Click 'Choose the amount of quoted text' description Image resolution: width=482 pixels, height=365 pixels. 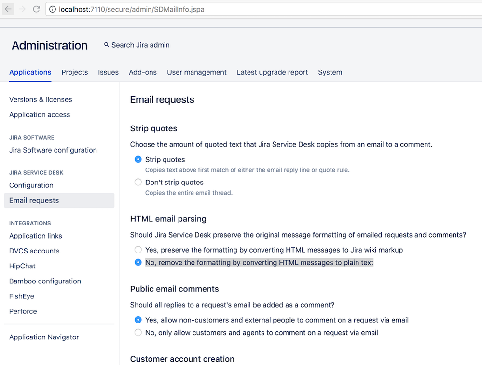click(x=281, y=144)
